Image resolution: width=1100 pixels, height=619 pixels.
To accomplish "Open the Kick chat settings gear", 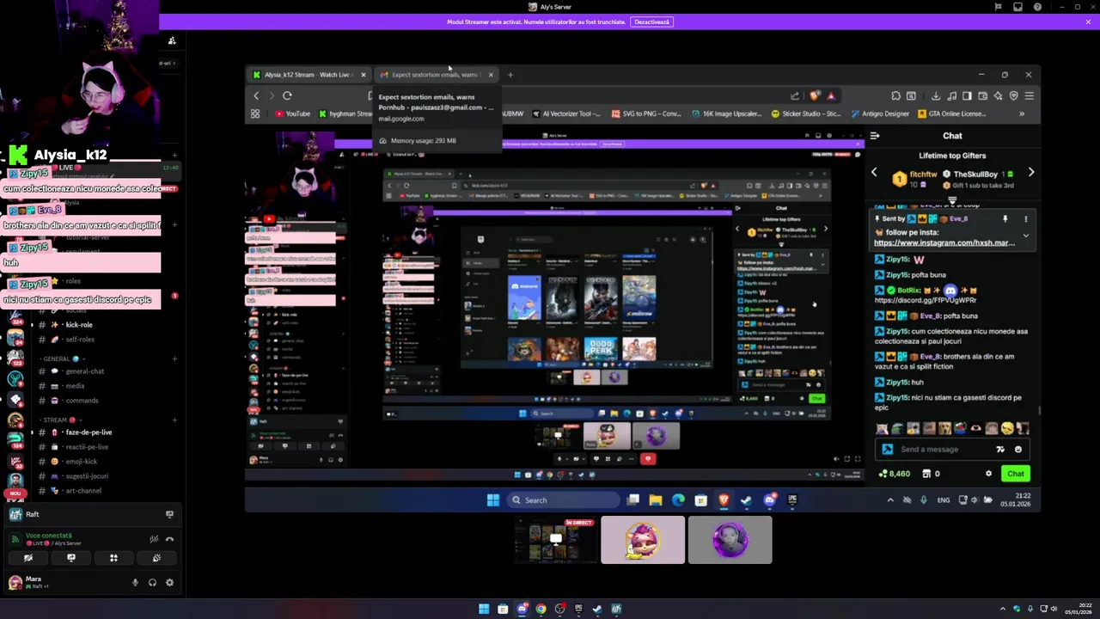I will [988, 474].
